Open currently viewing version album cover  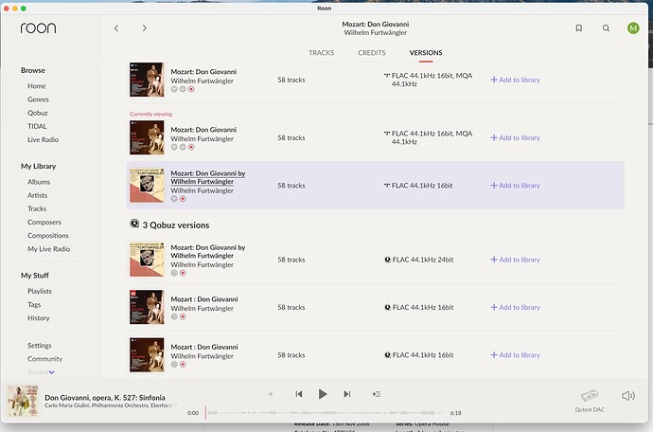[147, 137]
